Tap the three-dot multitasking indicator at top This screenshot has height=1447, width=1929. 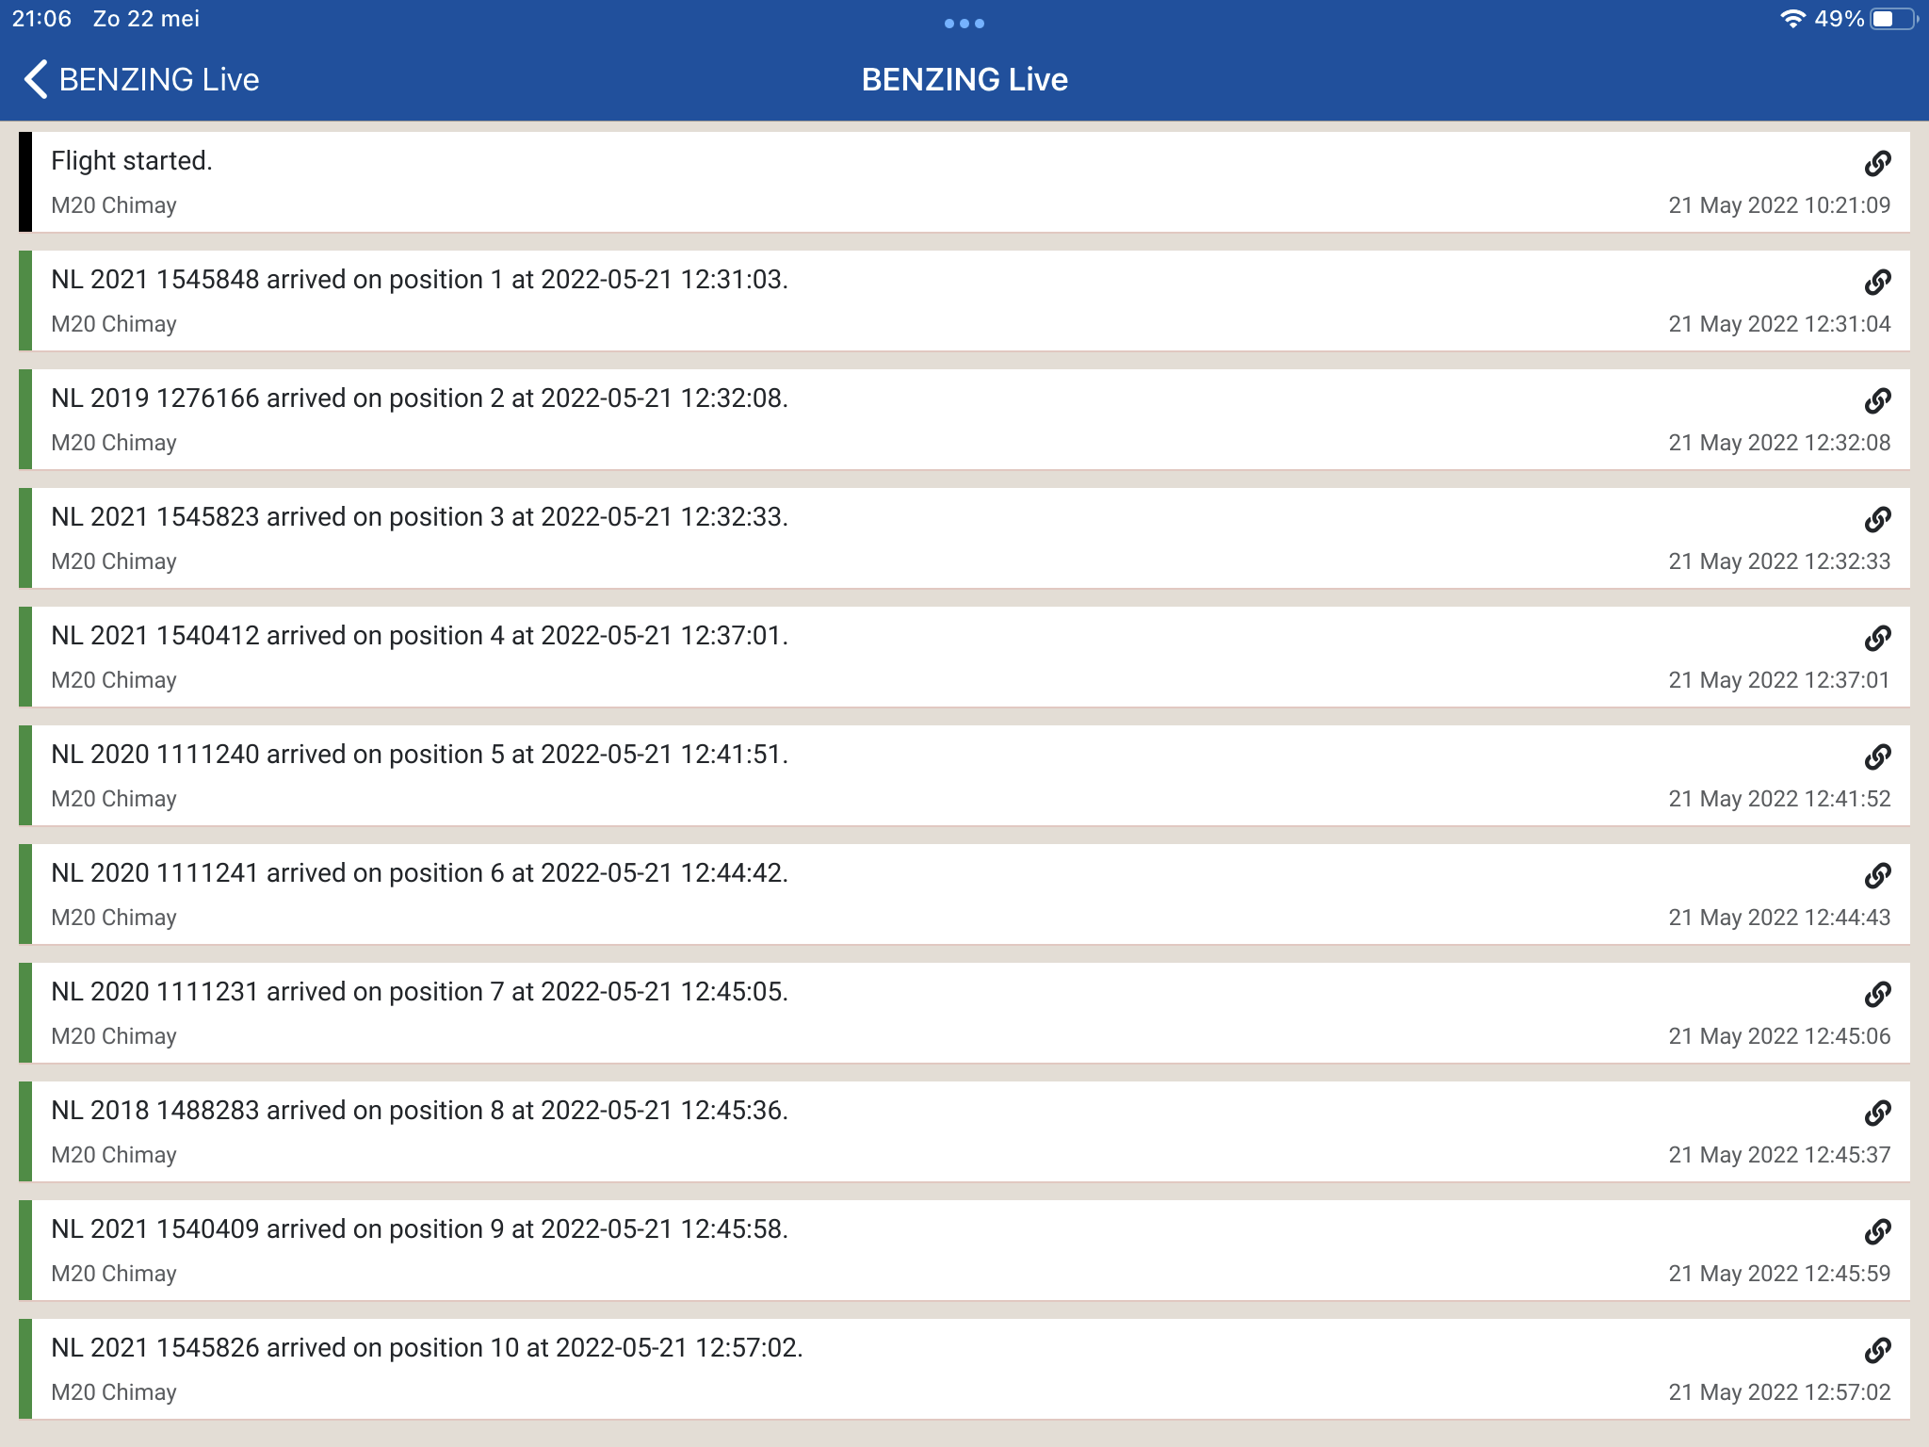pyautogui.click(x=964, y=24)
